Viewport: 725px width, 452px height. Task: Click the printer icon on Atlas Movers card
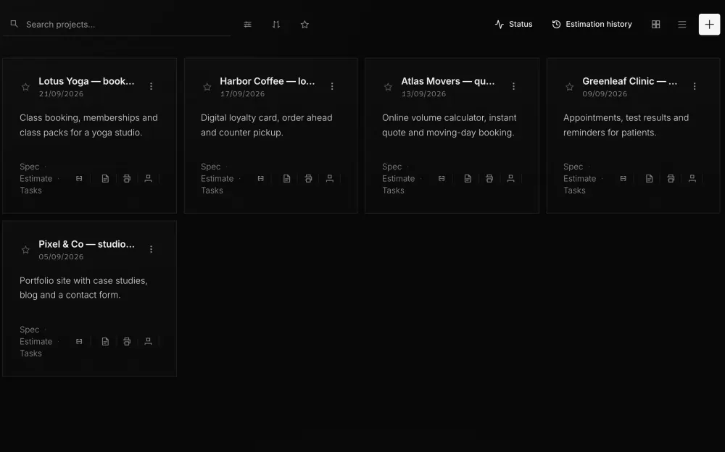tap(489, 178)
